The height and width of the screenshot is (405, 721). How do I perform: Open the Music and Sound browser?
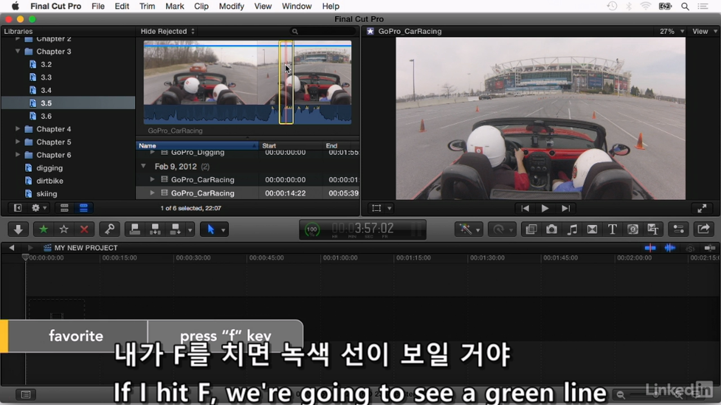click(572, 229)
